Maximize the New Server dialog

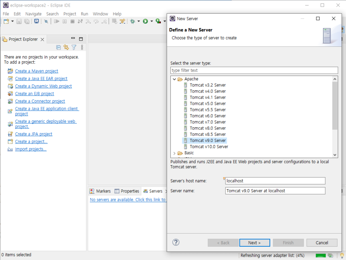318,18
